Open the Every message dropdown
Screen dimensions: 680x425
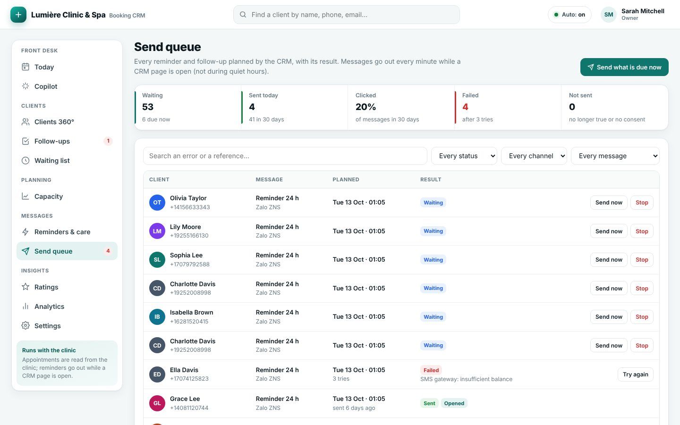click(x=615, y=156)
